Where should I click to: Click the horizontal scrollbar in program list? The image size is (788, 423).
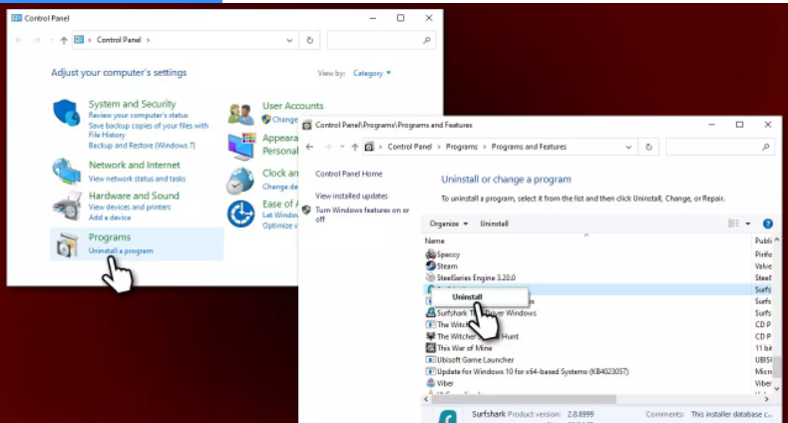tap(524, 399)
